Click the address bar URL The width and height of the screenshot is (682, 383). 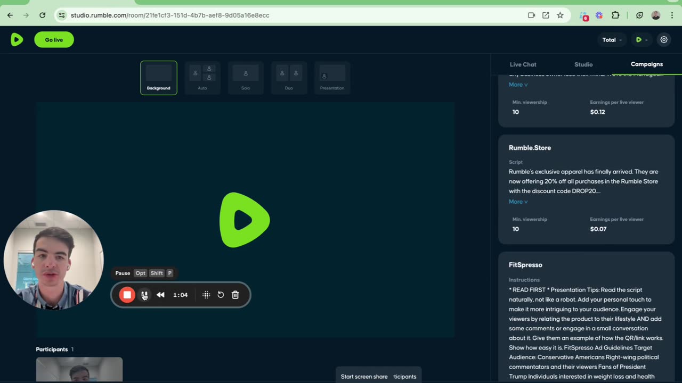coord(170,15)
